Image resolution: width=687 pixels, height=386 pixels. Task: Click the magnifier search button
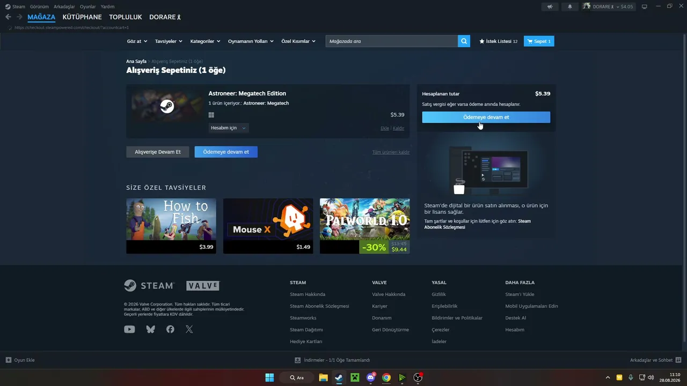pos(464,41)
